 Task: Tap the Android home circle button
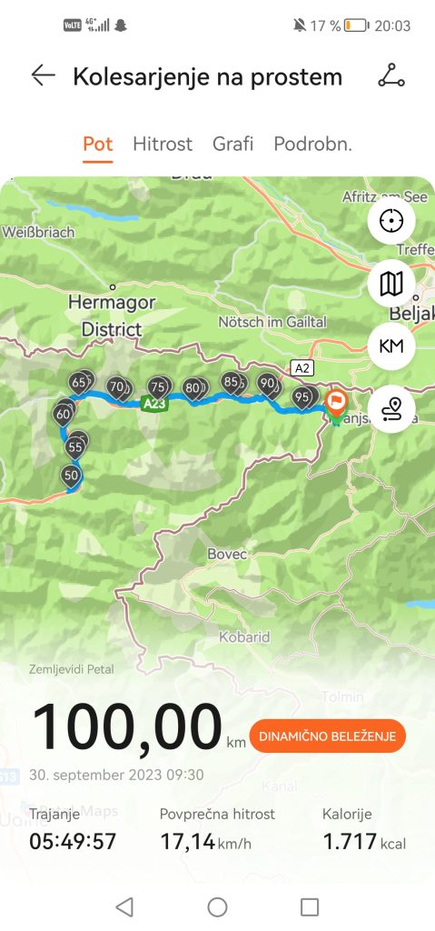pos(217,907)
